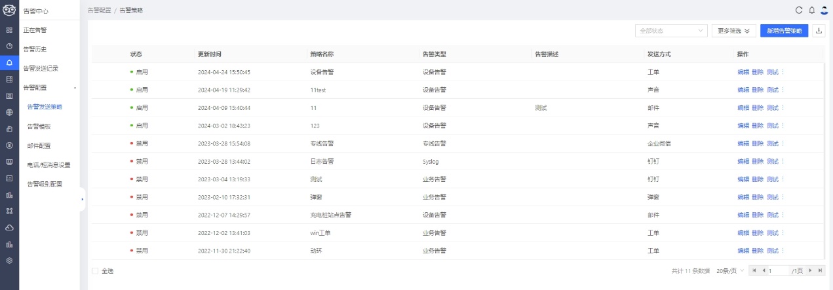Click 编辑 for the 日志告警 row
Screen dimensions: 833x290
[743, 161]
